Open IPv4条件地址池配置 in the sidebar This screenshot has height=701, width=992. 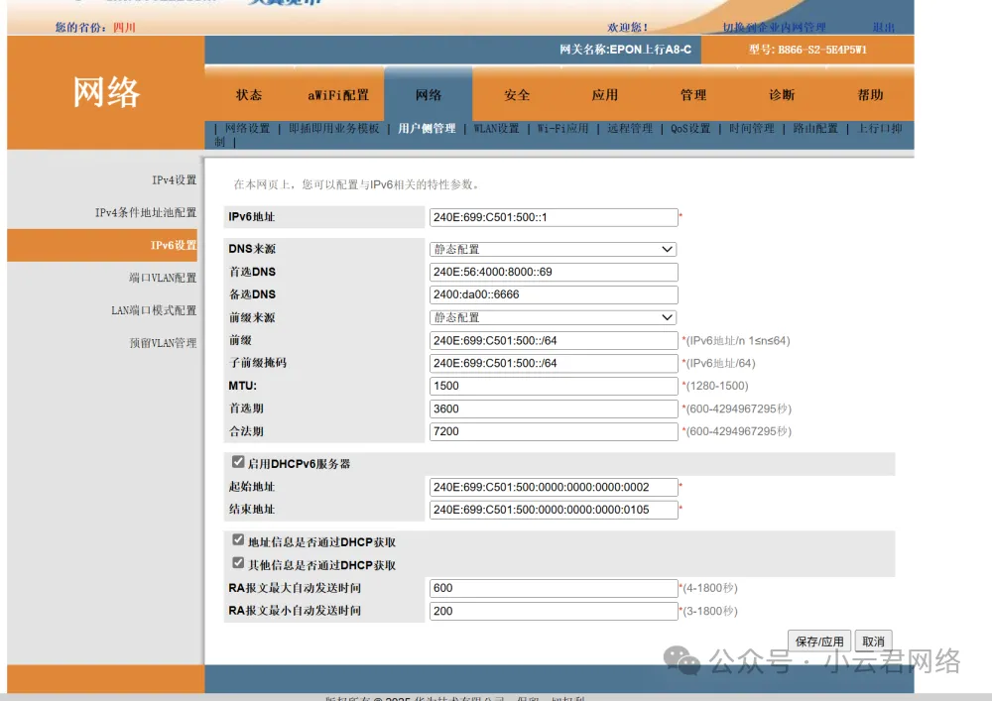coord(146,212)
